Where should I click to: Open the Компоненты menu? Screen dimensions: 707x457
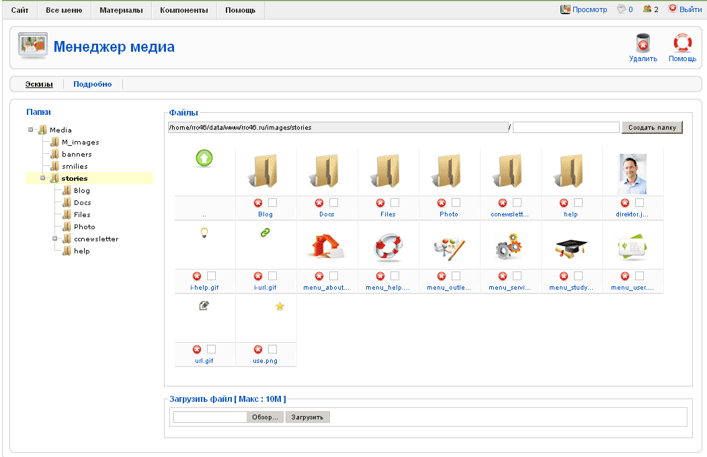183,10
